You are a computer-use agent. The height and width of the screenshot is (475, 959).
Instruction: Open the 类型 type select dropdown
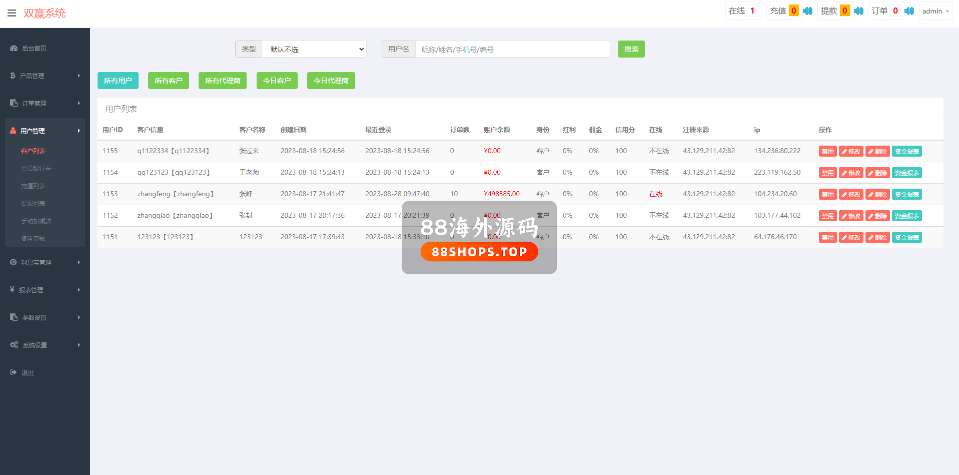314,49
